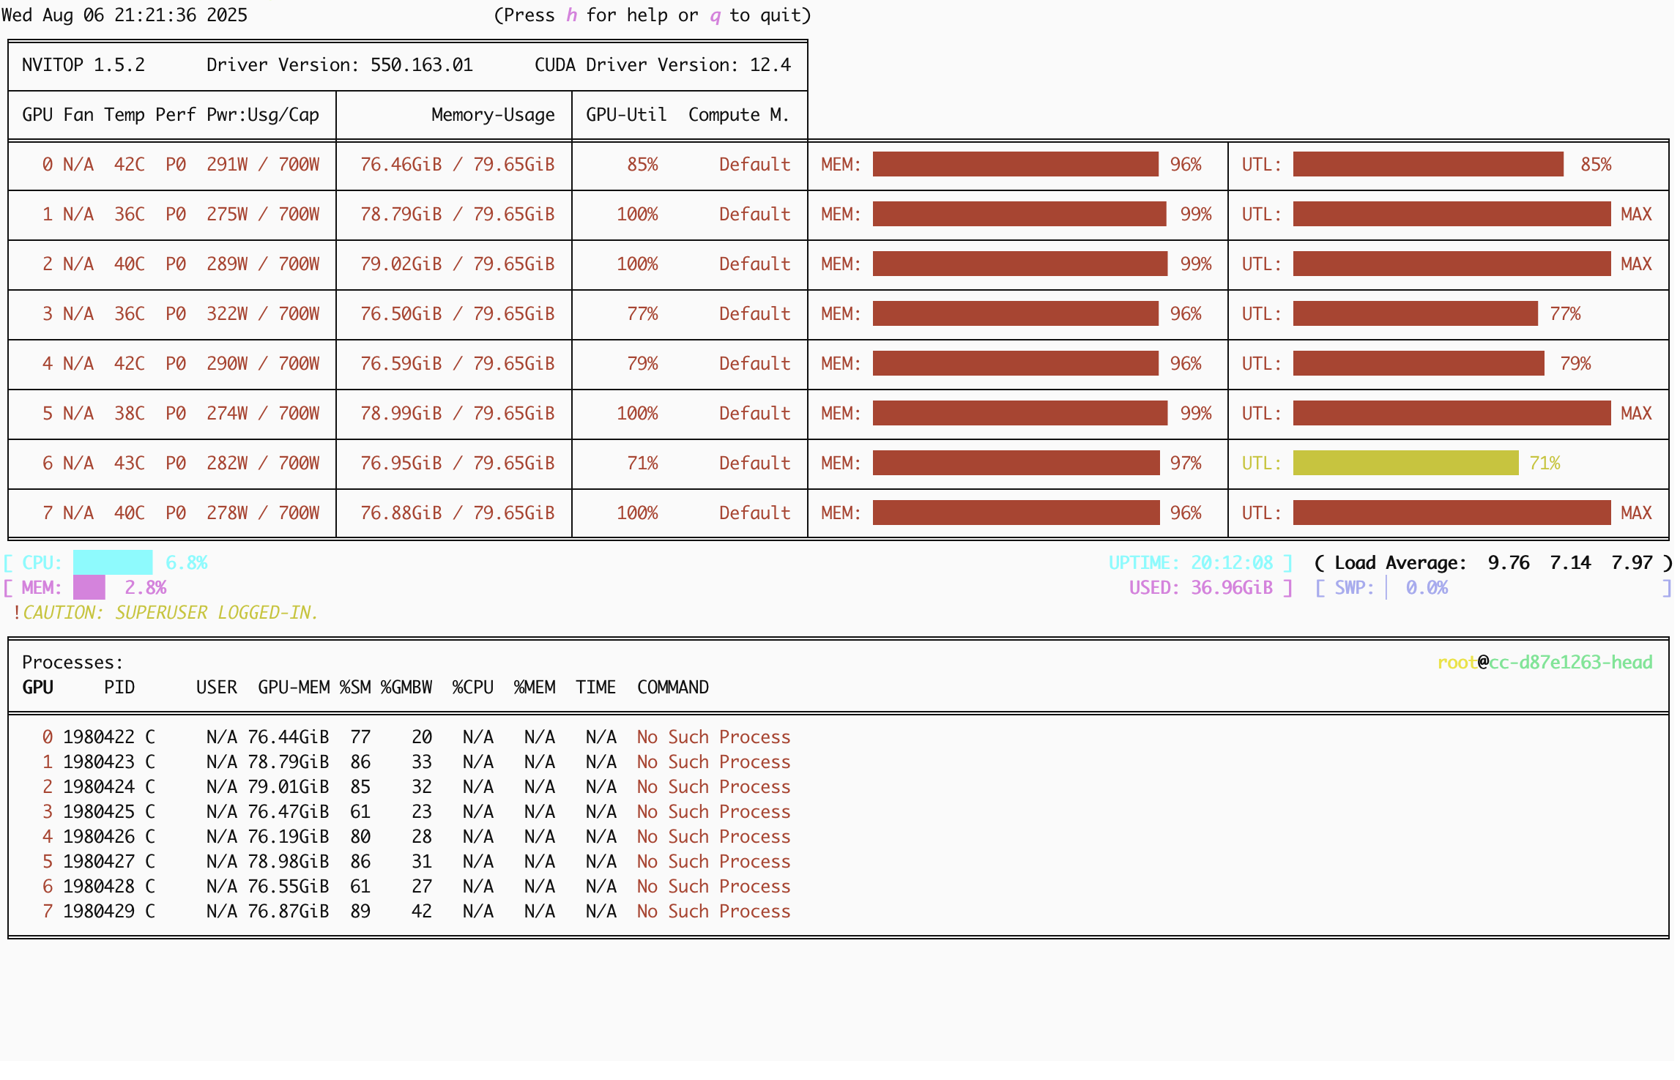This screenshot has width=1680, height=1080.
Task: Click the purple host MEM bar
Action: 89,588
